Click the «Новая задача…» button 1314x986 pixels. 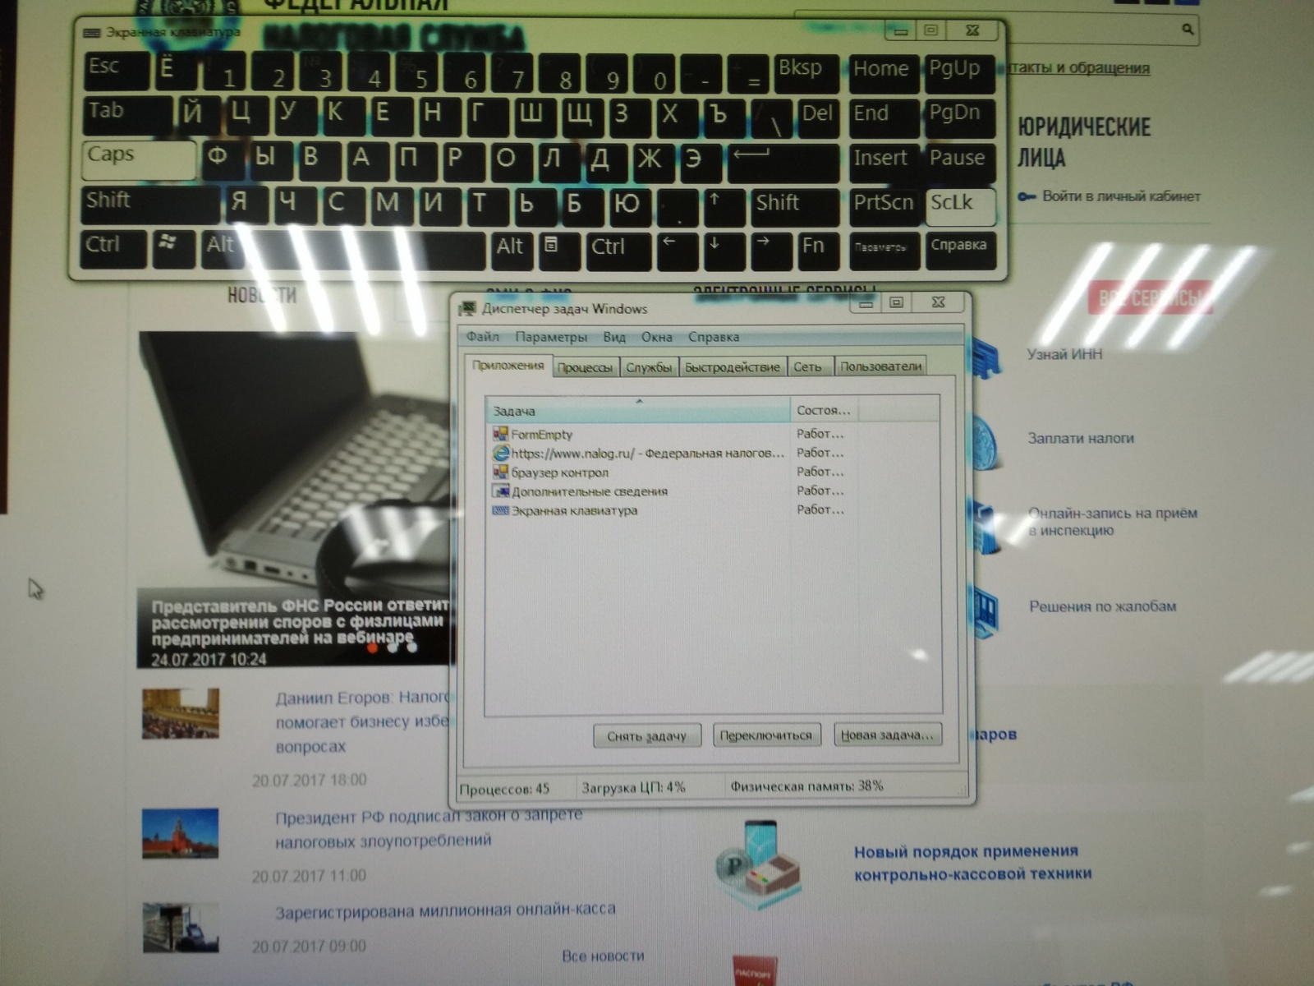coord(887,735)
